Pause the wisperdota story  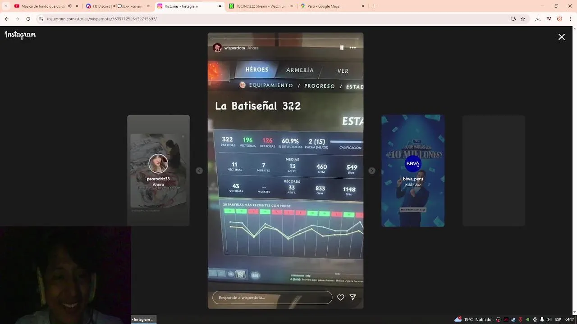tap(342, 48)
